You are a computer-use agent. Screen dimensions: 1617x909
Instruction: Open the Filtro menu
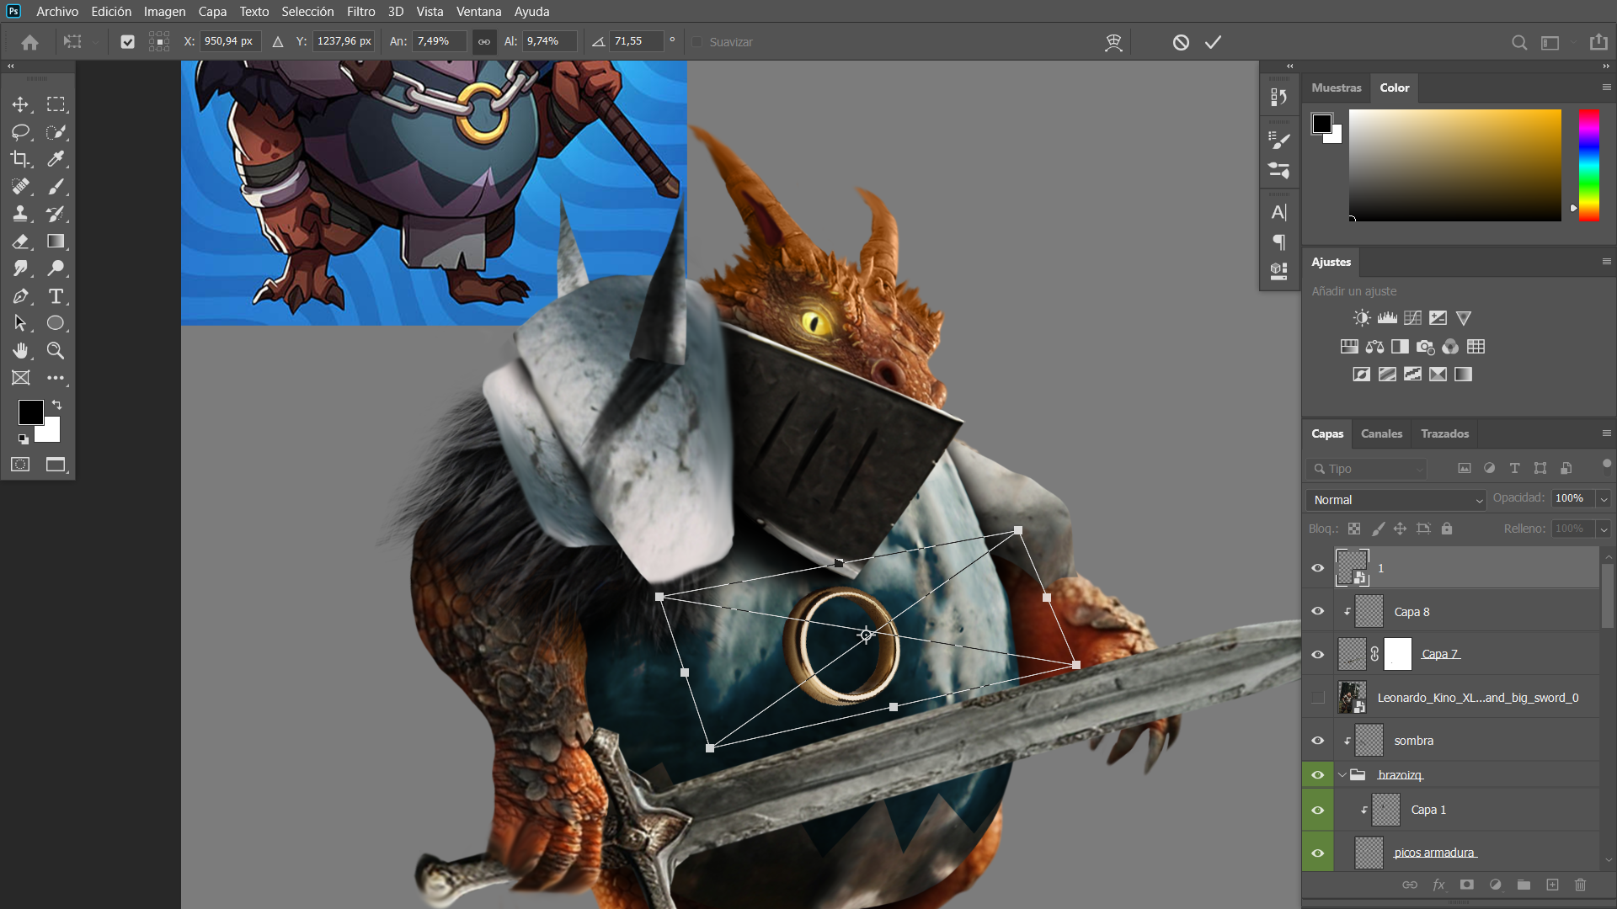pos(360,12)
